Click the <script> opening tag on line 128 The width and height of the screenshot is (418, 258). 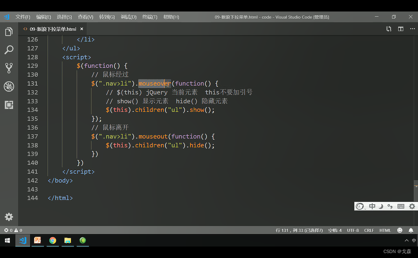(x=76, y=57)
